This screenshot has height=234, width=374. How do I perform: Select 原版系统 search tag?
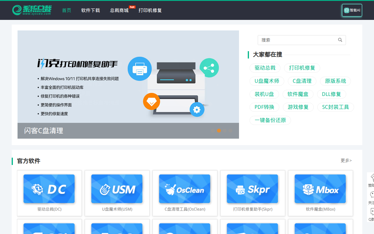[x=335, y=81]
